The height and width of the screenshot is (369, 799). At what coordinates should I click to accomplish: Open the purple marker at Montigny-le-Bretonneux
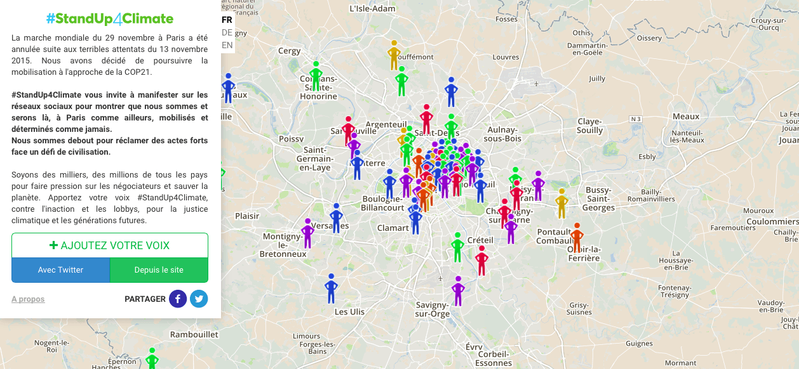click(307, 233)
